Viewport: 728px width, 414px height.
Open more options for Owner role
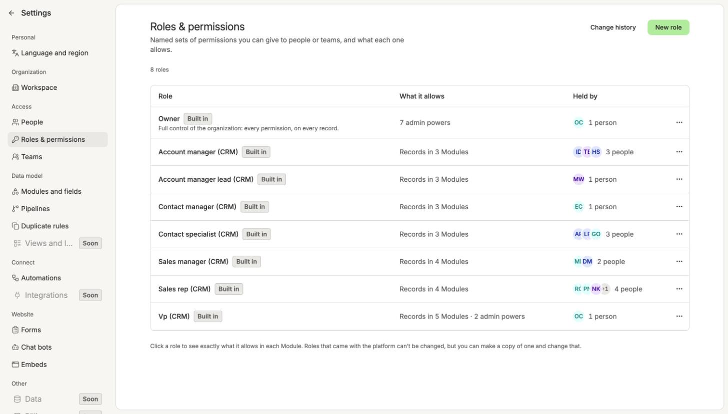point(679,122)
